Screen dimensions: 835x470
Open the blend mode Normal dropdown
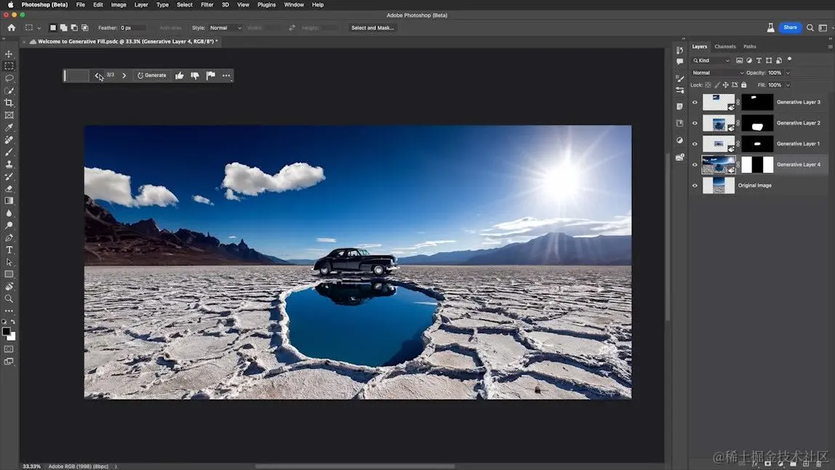coord(717,73)
